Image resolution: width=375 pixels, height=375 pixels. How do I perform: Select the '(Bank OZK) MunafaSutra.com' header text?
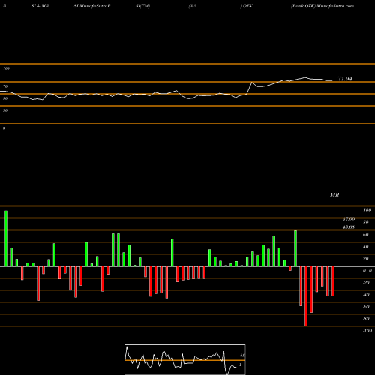[322, 6]
